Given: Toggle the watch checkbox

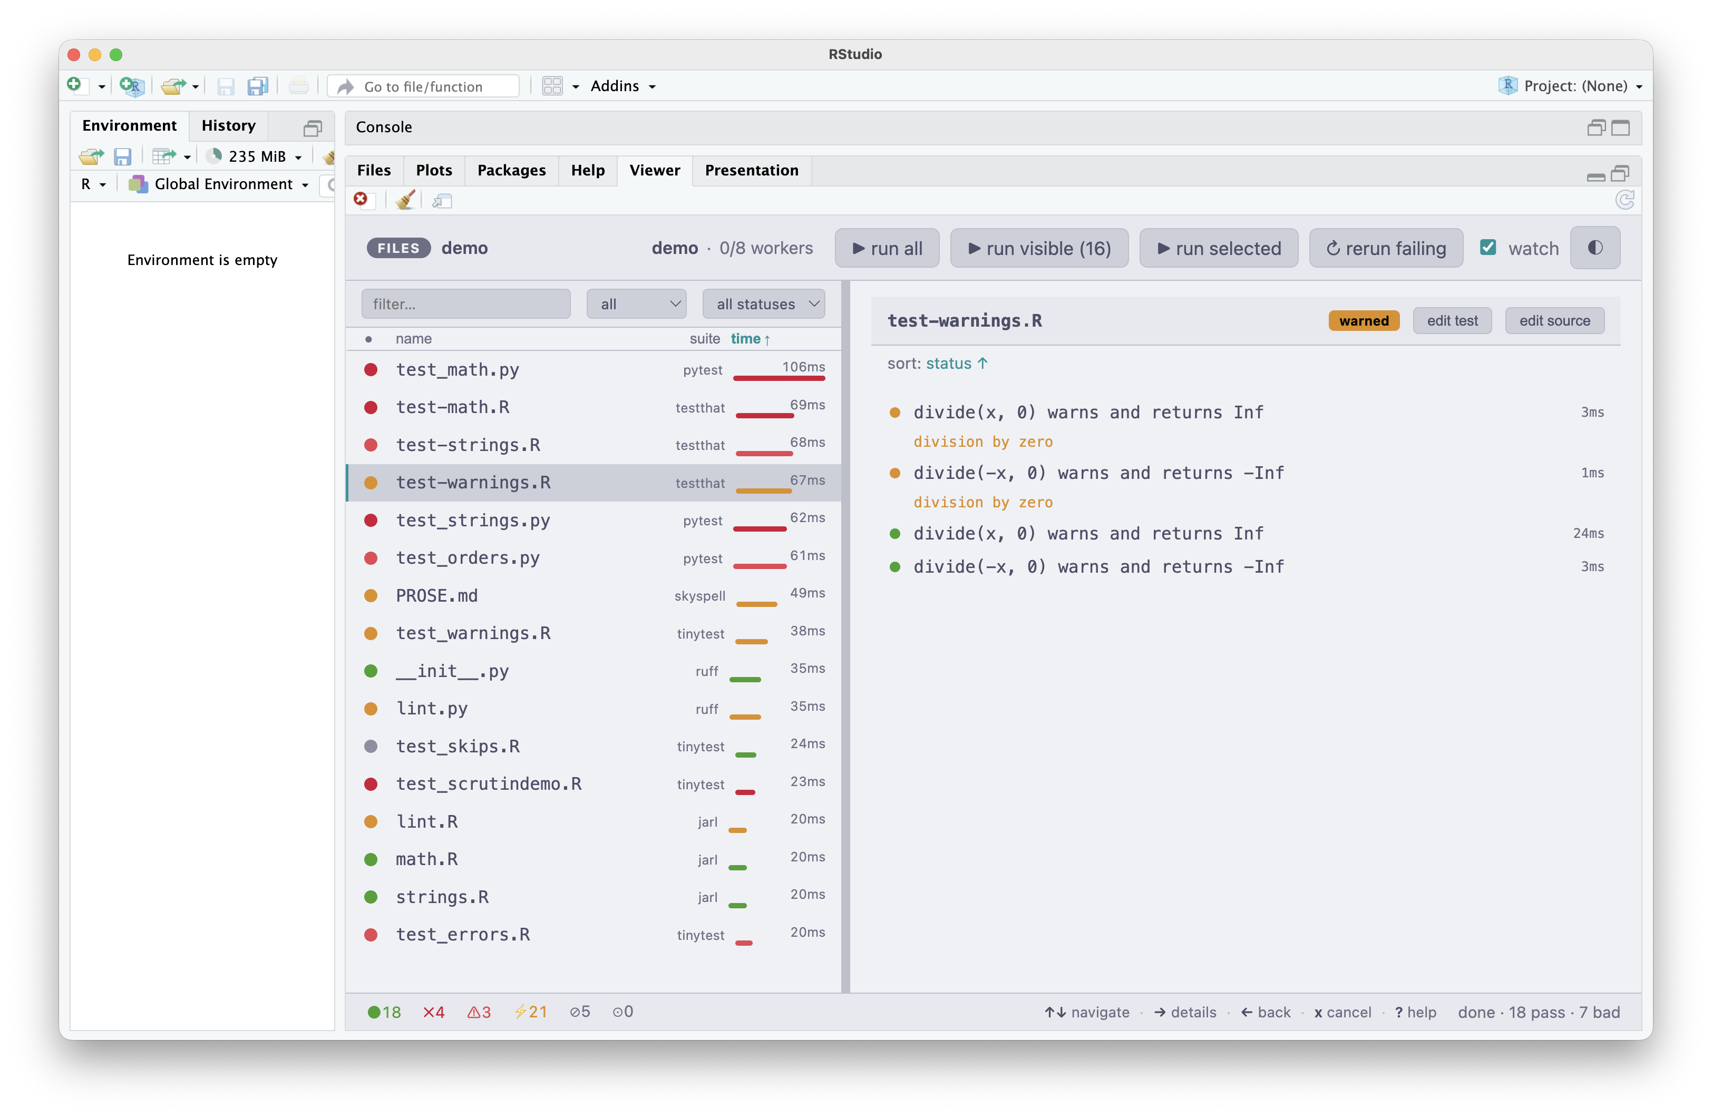Looking at the screenshot, I should coord(1489,247).
